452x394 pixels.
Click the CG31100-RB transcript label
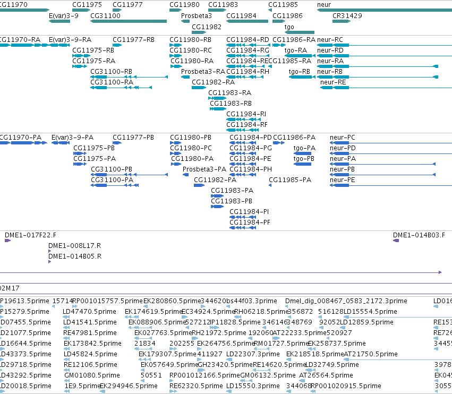pos(111,72)
